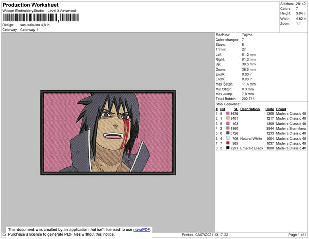The image size is (309, 239).
Task: Click the Stop Sequence heading
Action: click(x=228, y=104)
